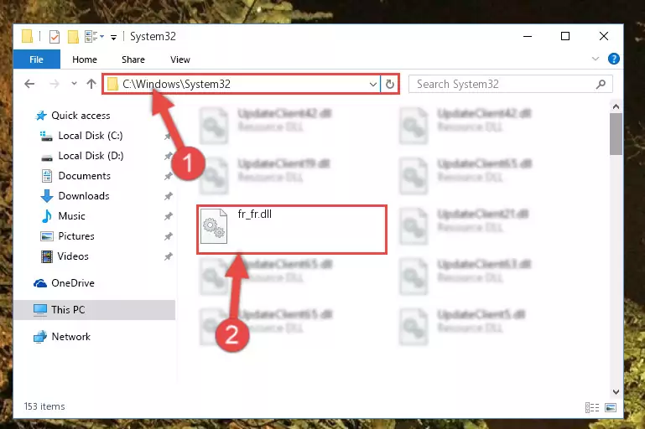Open the address bar history dropdown
The height and width of the screenshot is (429, 645).
[x=373, y=85]
